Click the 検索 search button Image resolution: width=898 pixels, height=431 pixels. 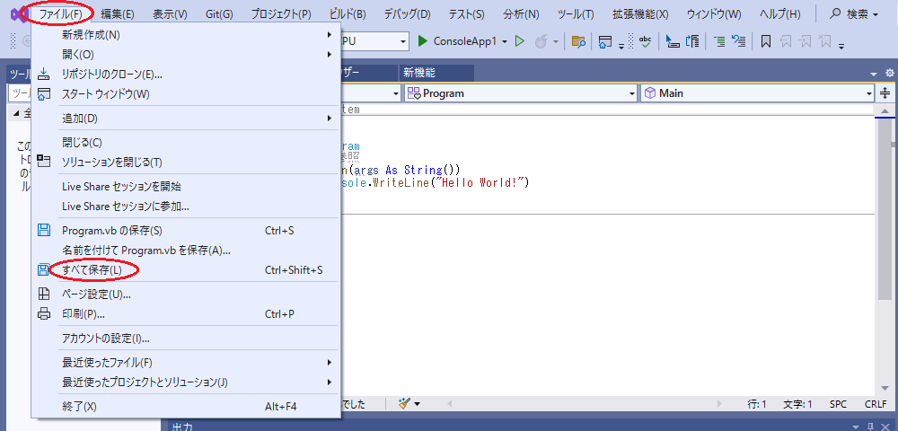(853, 13)
